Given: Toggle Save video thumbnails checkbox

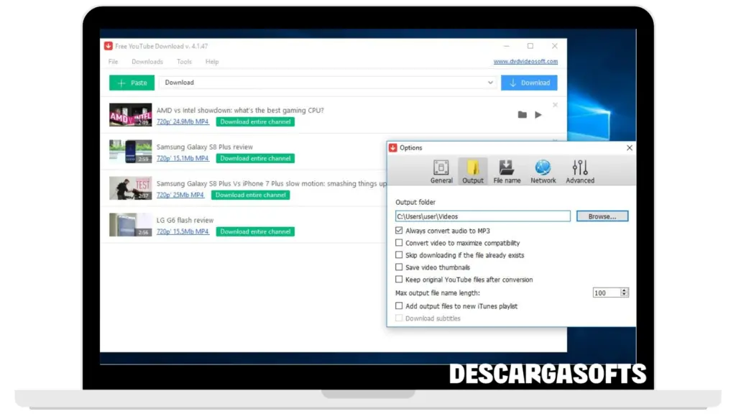Looking at the screenshot, I should (400, 267).
